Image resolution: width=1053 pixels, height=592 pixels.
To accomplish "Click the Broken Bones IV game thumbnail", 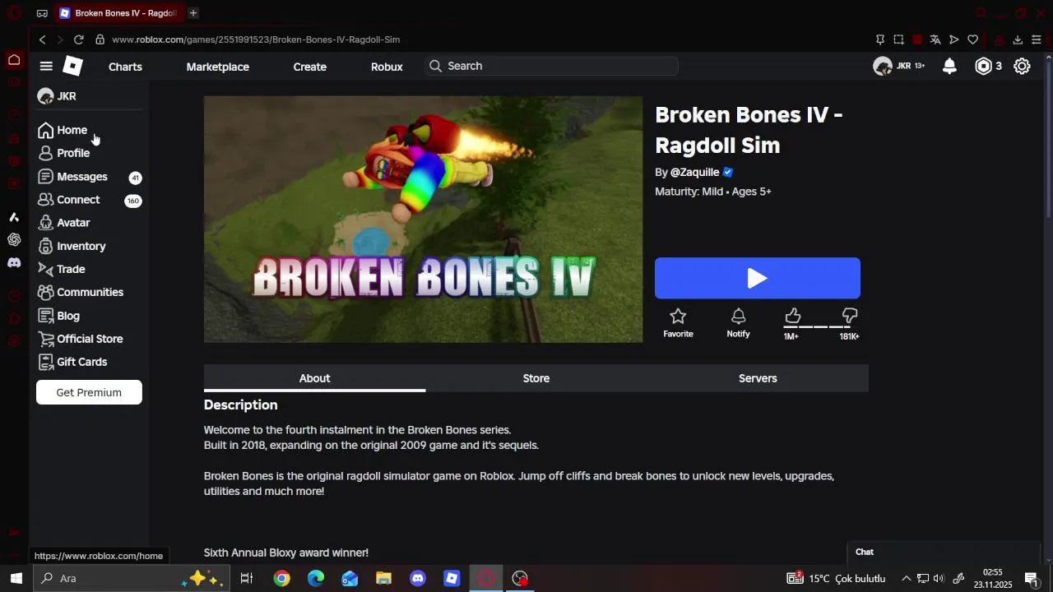I will pyautogui.click(x=423, y=219).
